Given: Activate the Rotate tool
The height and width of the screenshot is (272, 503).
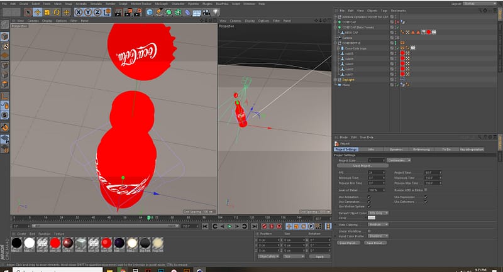Looking at the screenshot, I should 57,13.
